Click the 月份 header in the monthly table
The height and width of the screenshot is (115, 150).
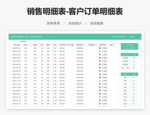[125, 74]
